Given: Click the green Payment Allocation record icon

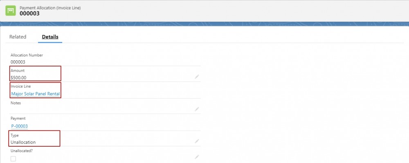Looking at the screenshot, I should coord(11,11).
